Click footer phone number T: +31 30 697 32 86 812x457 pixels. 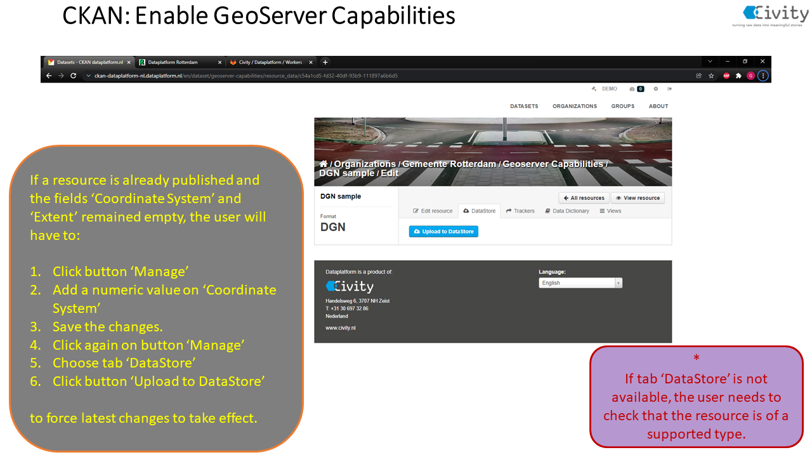(x=347, y=308)
